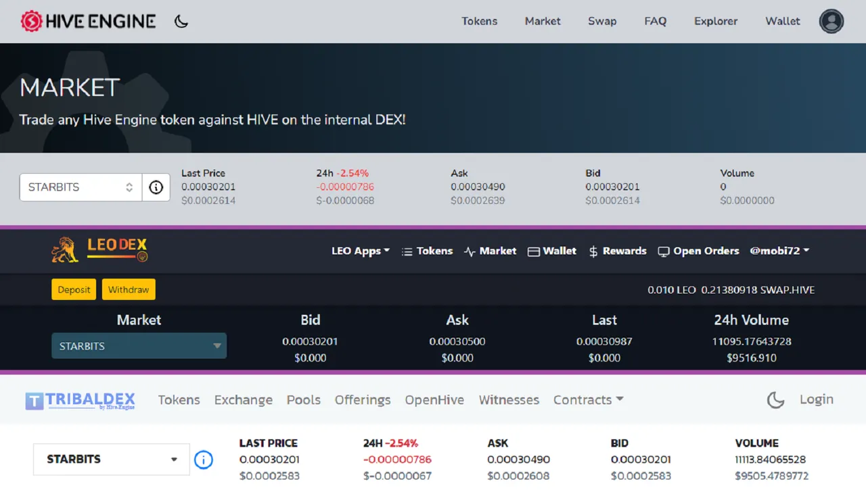Click the LeoDex Withdraw button
Image resolution: width=866 pixels, height=492 pixels.
pos(129,289)
